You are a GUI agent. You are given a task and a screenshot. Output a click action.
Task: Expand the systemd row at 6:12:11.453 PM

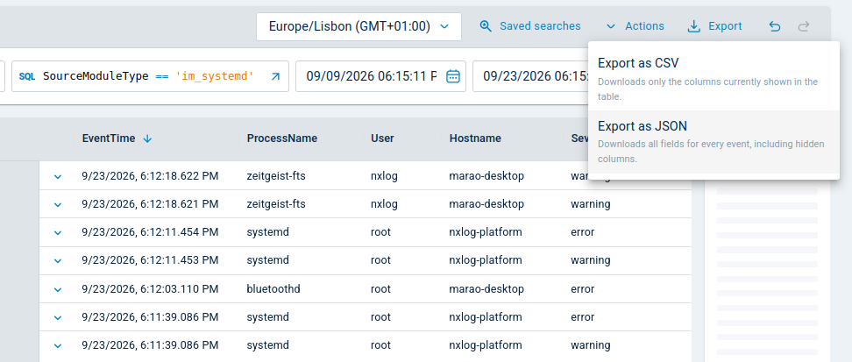pos(58,261)
